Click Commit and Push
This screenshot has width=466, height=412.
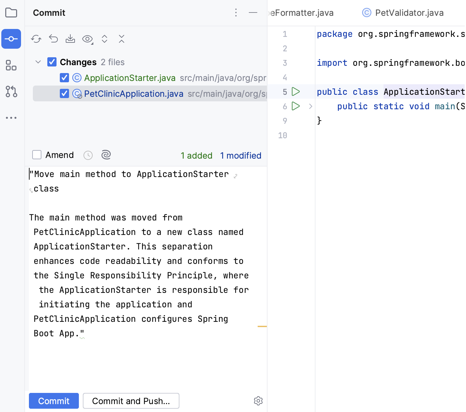[x=131, y=401]
